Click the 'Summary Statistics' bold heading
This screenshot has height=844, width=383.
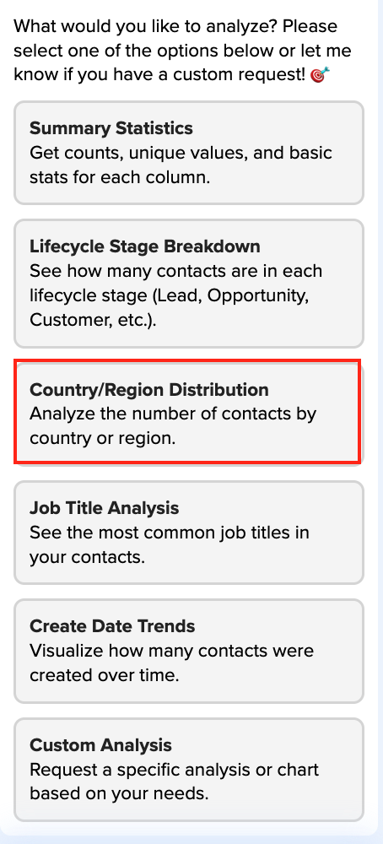(111, 128)
